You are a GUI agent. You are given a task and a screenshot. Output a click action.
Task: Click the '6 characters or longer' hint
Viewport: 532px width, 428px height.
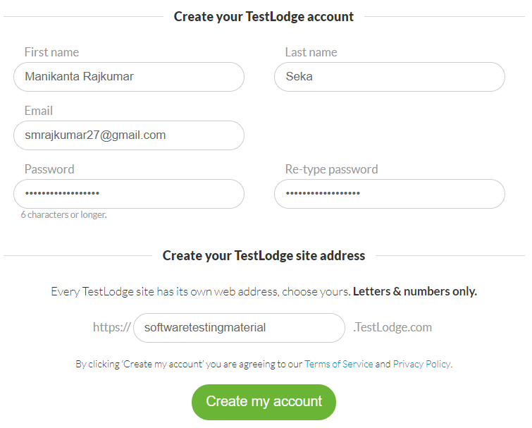tap(64, 215)
